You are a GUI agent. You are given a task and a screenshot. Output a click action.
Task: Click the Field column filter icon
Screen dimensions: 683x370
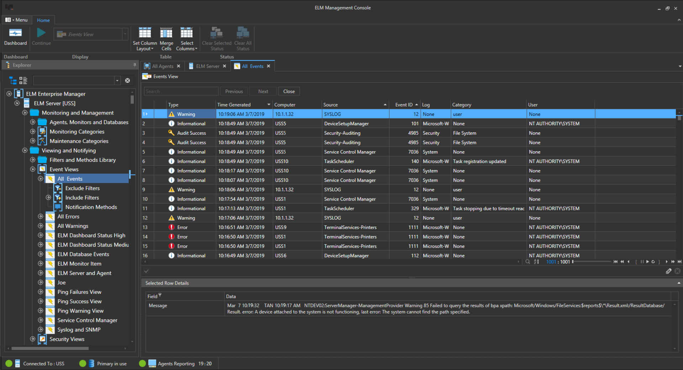160,295
